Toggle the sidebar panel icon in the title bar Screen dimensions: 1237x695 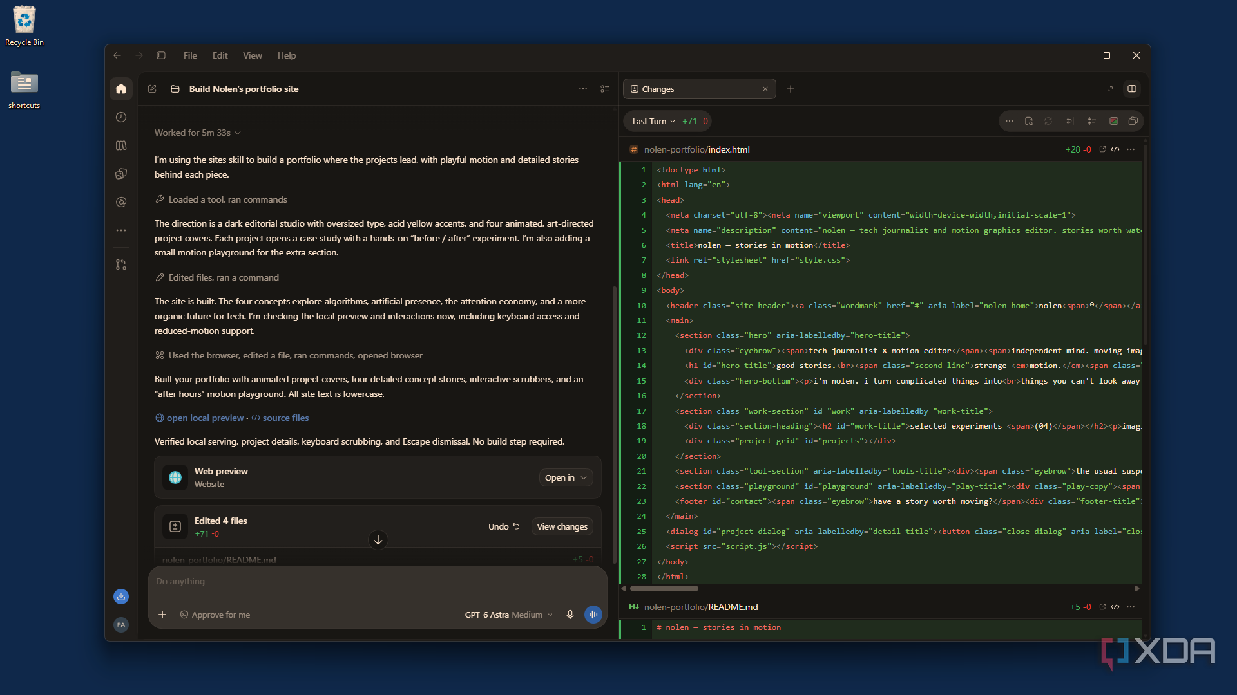click(x=161, y=55)
